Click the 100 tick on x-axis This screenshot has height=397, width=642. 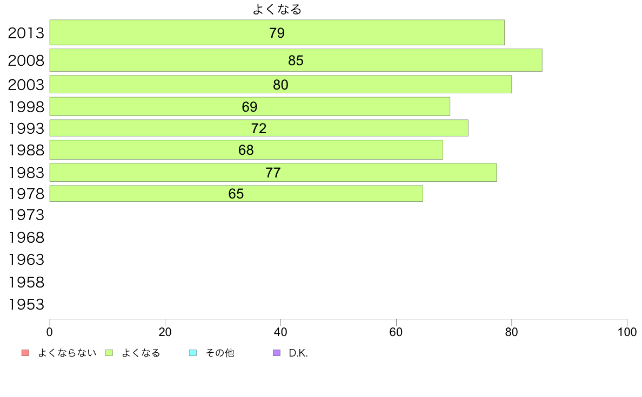pyautogui.click(x=627, y=332)
